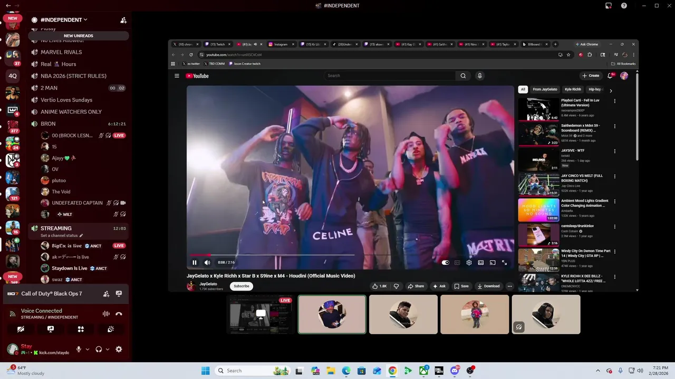Share the Houdini music video
This screenshot has height=379, width=675.
(416, 286)
